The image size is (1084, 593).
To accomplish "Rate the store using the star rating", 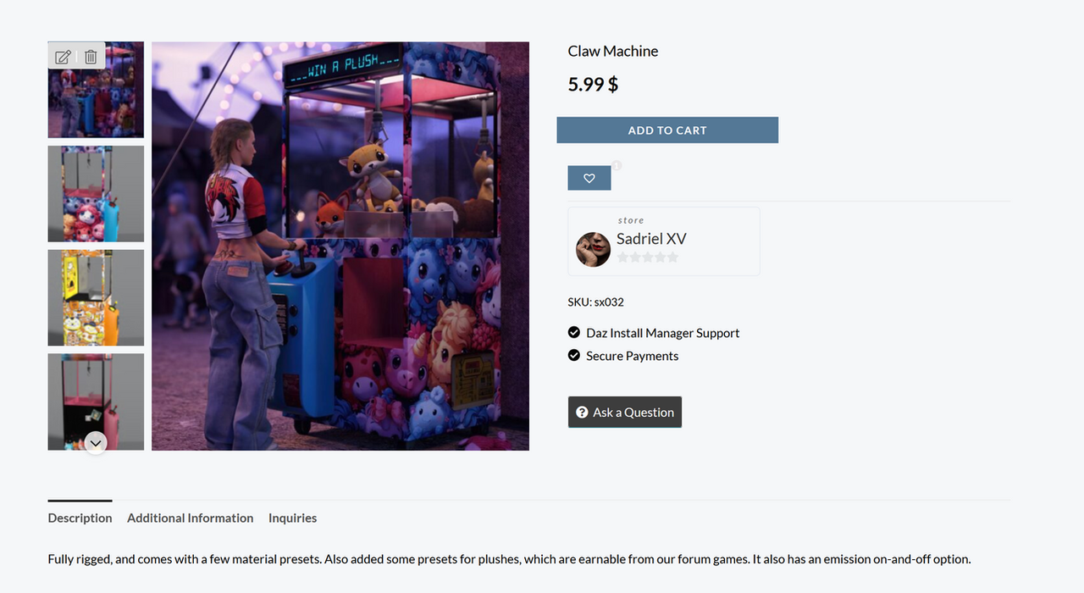I will click(x=648, y=258).
